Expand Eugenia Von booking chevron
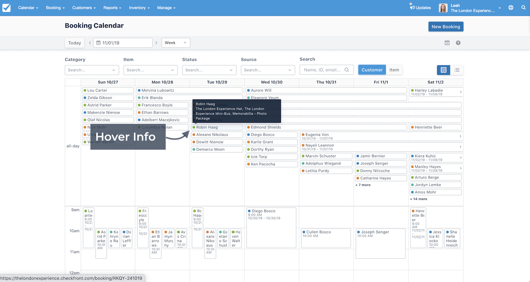 (461, 136)
